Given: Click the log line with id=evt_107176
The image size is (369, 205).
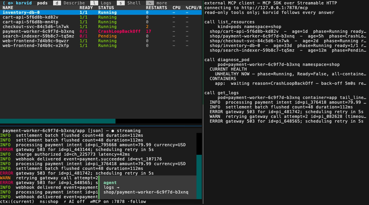Looking at the screenshot, I should tap(81, 159).
